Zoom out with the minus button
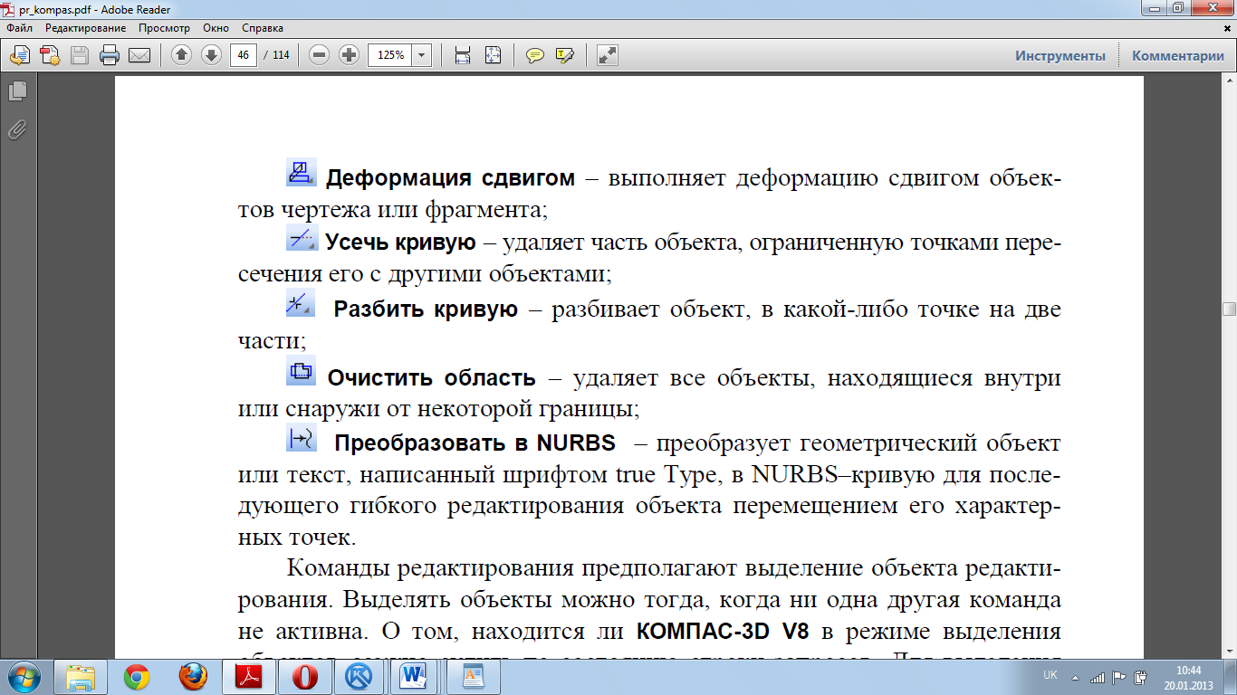The height and width of the screenshot is (695, 1237). click(x=319, y=55)
